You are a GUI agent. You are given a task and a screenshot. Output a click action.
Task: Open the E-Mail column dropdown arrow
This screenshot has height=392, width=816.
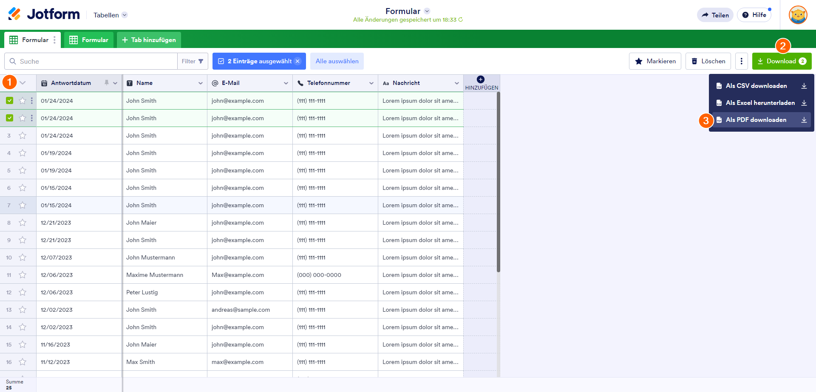tap(286, 83)
